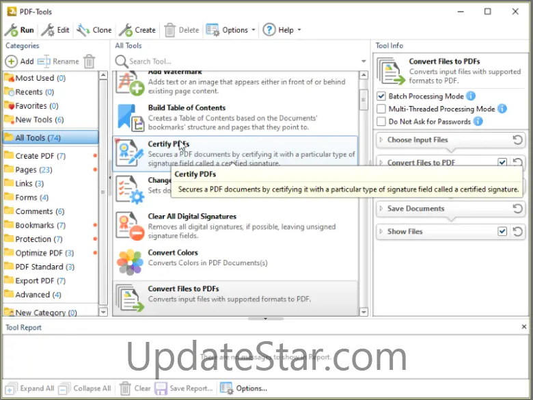
Task: Show info for Batch Processing Mode
Action: tap(471, 96)
